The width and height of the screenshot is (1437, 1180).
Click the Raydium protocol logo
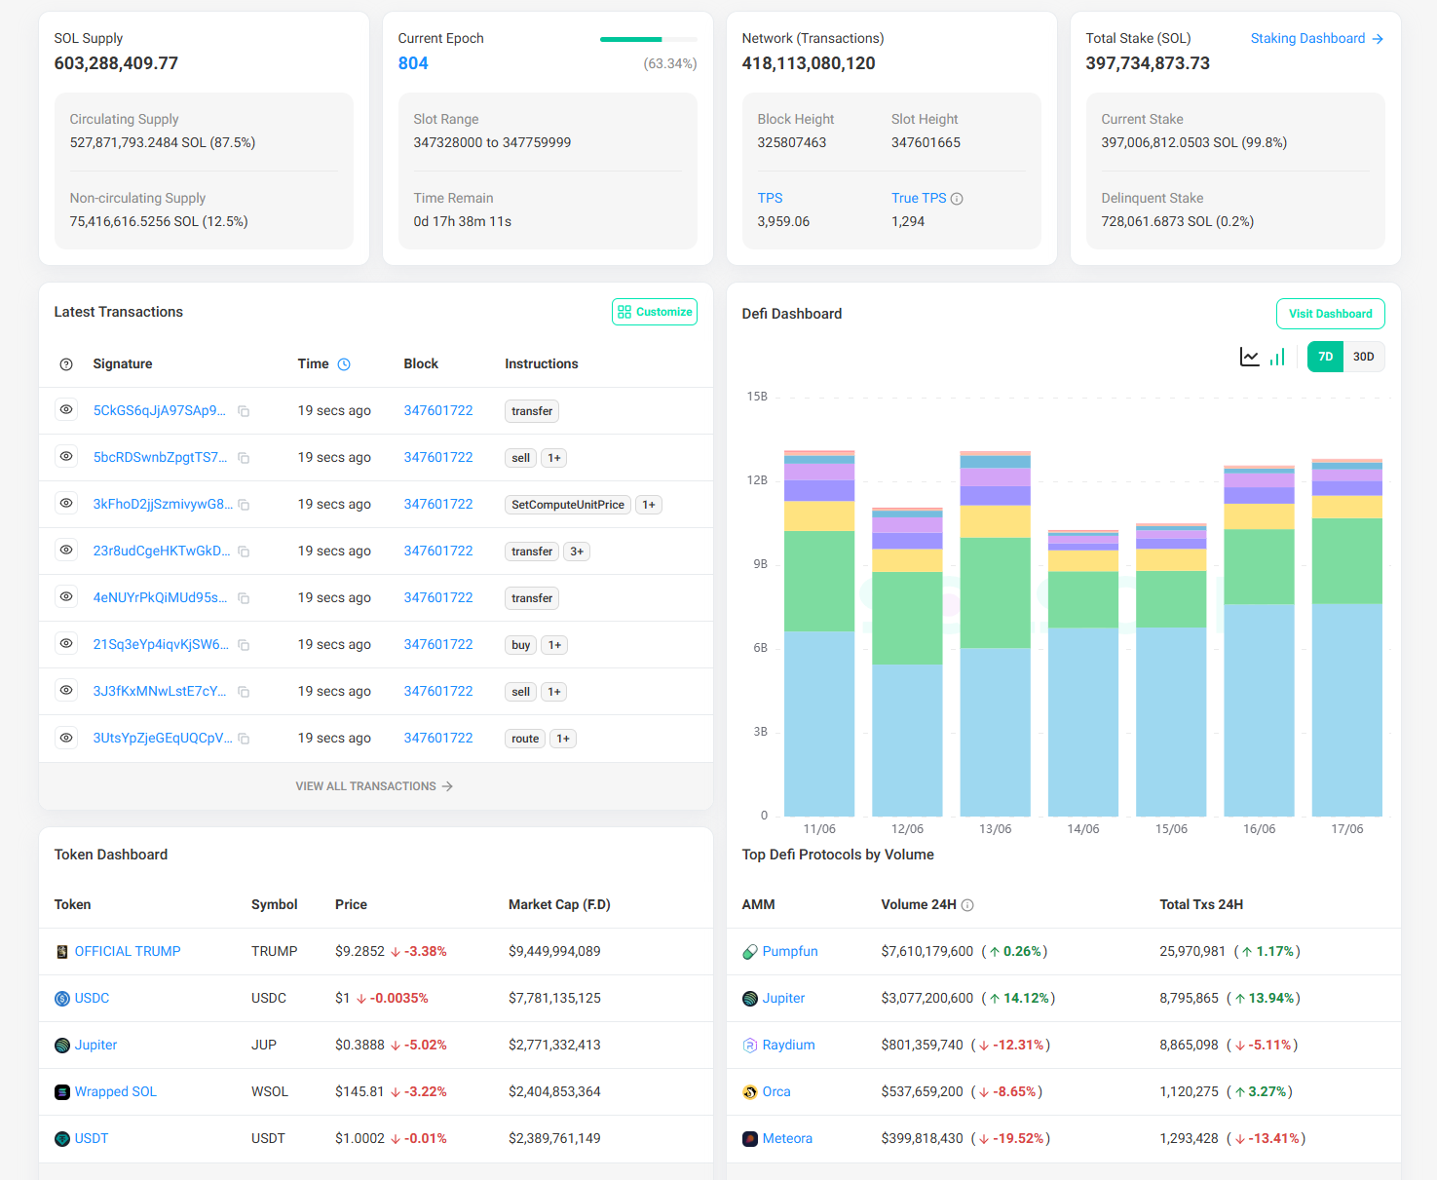tap(750, 1046)
